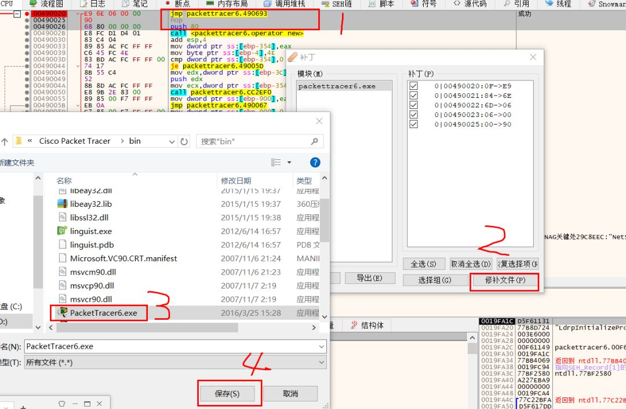
Task: Click the folder icon in the address bar
Action: (19, 141)
